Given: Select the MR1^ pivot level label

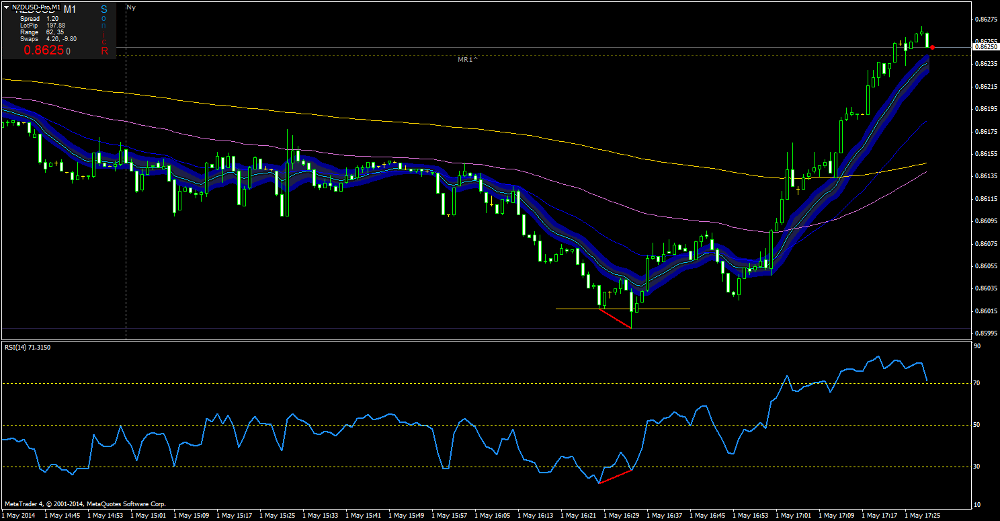Looking at the screenshot, I should click(x=468, y=59).
